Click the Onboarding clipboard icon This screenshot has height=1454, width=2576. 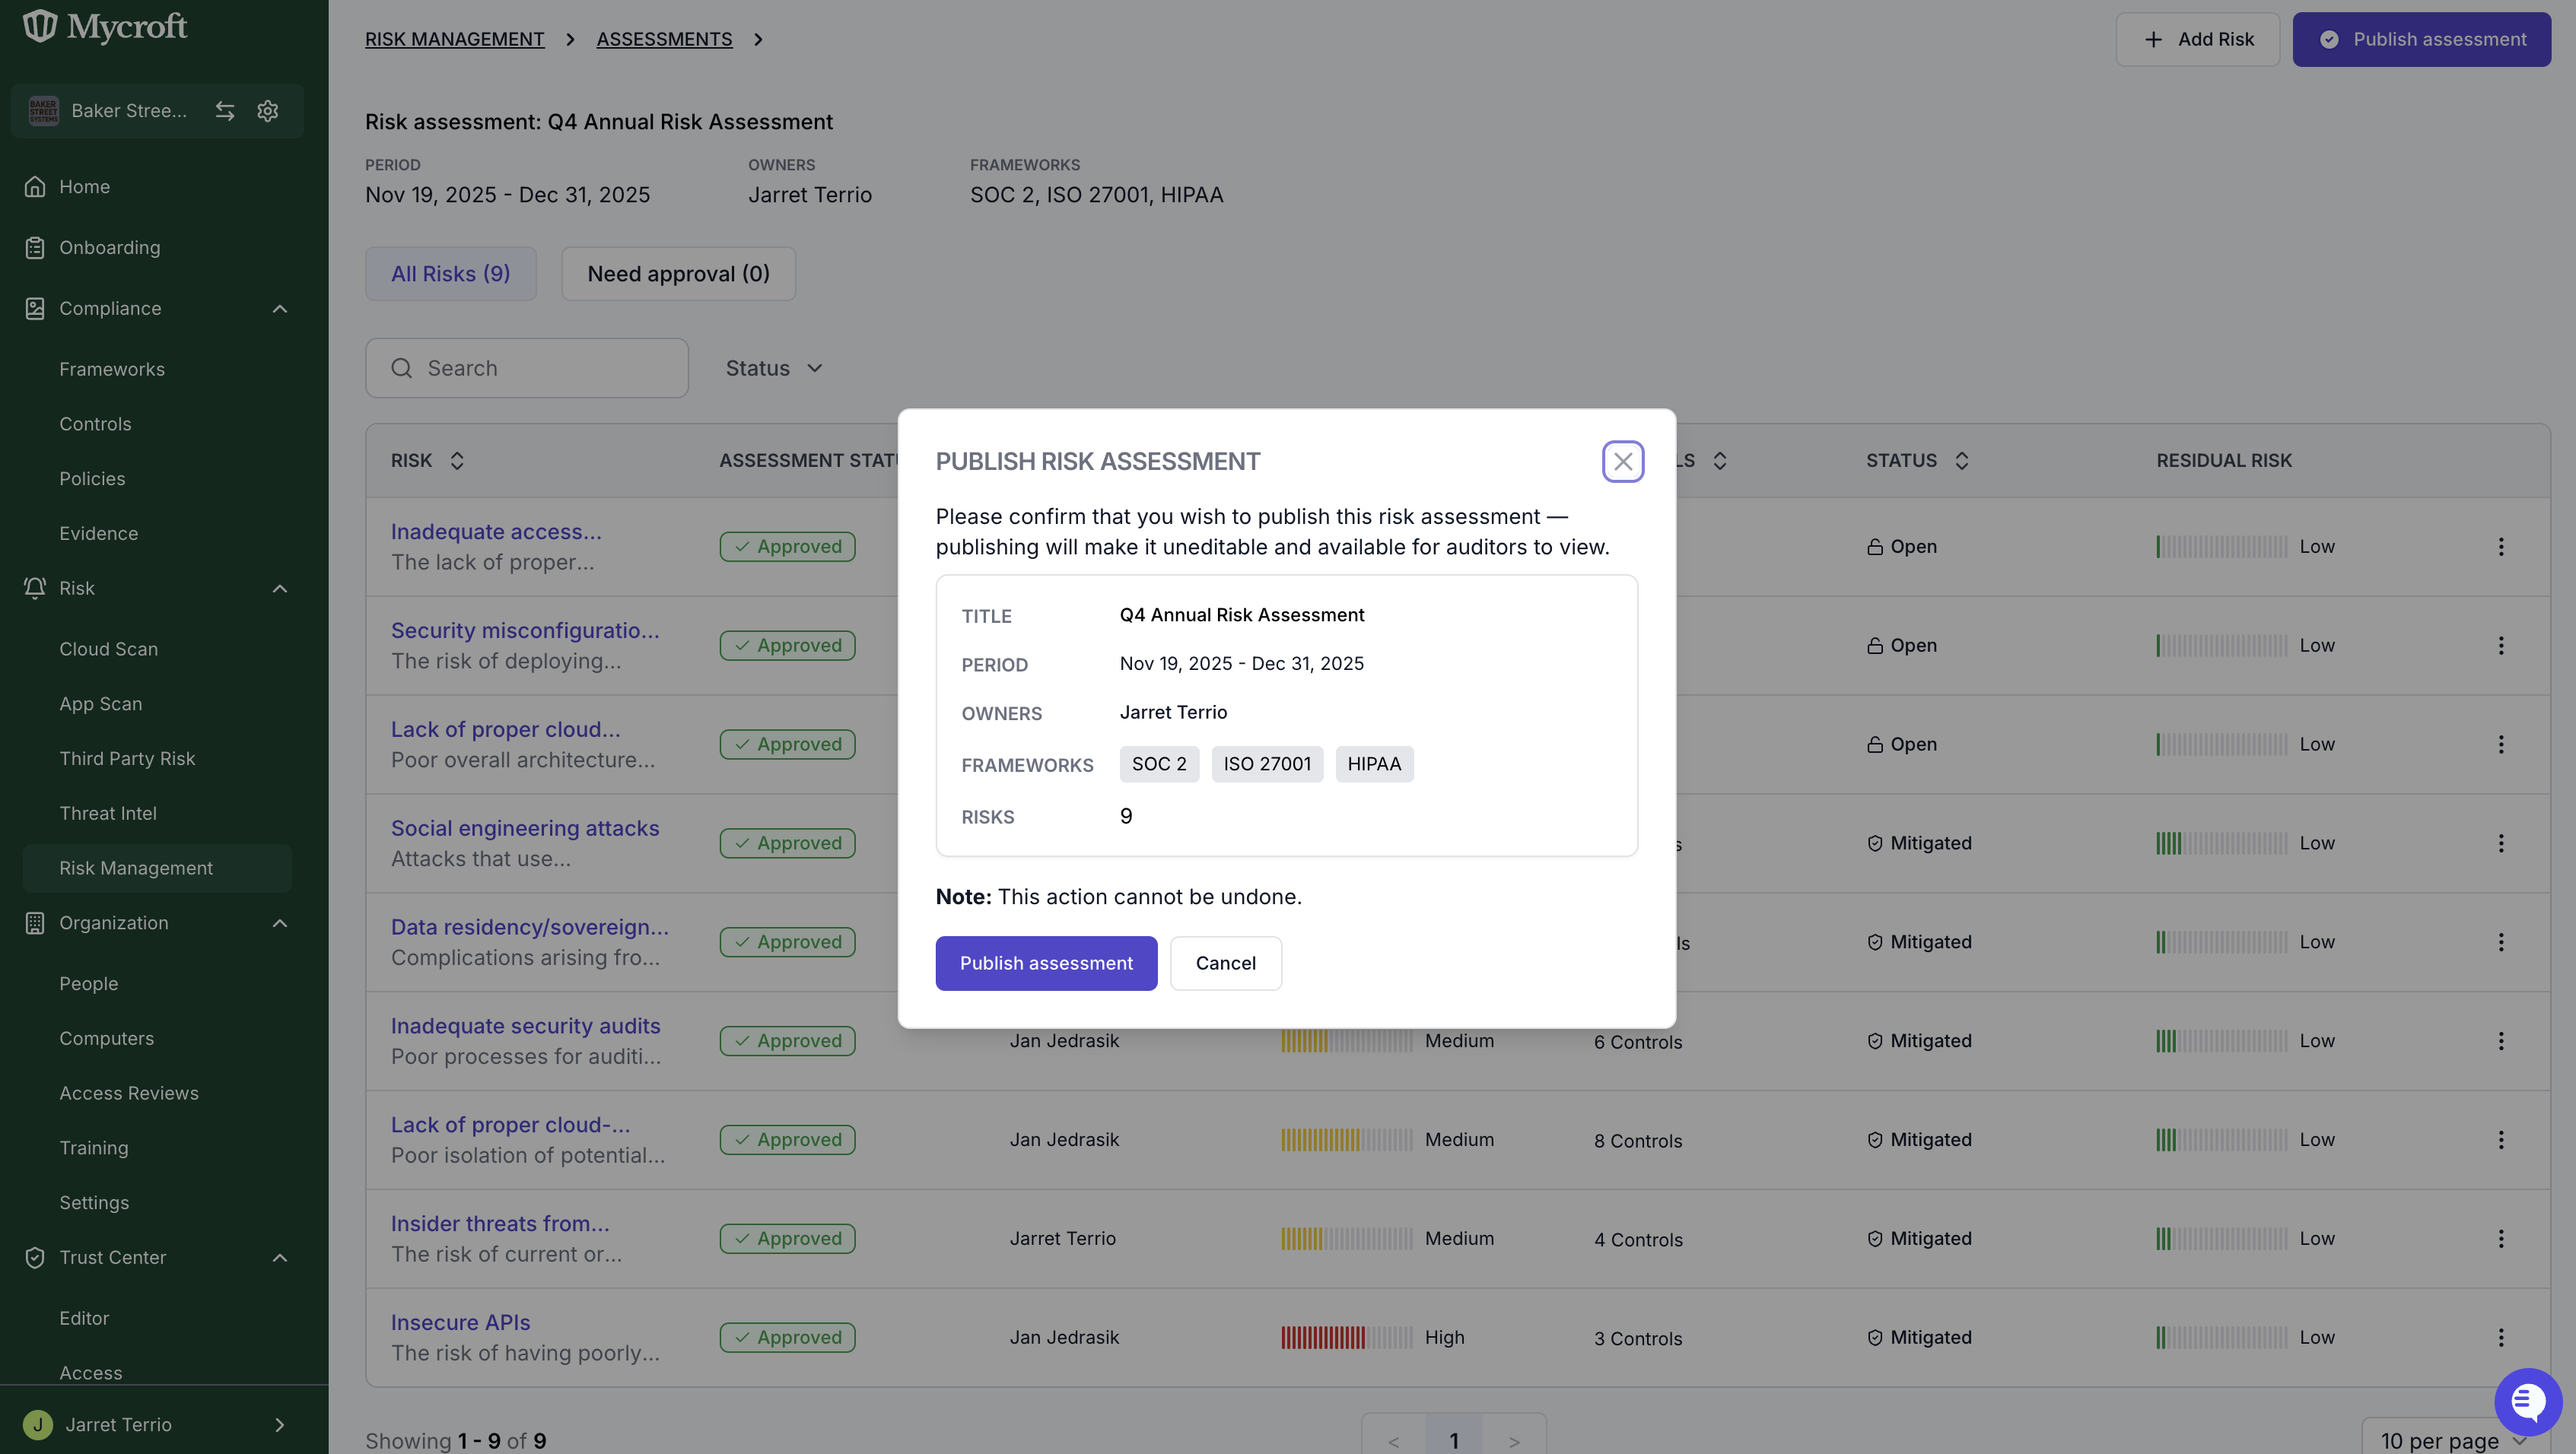pyautogui.click(x=35, y=248)
